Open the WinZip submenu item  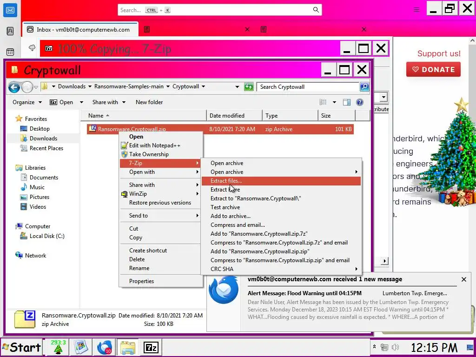[x=160, y=194]
